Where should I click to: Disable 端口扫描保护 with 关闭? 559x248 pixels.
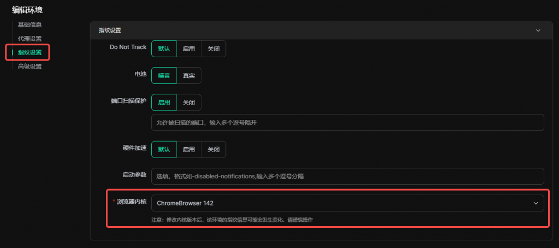(189, 102)
